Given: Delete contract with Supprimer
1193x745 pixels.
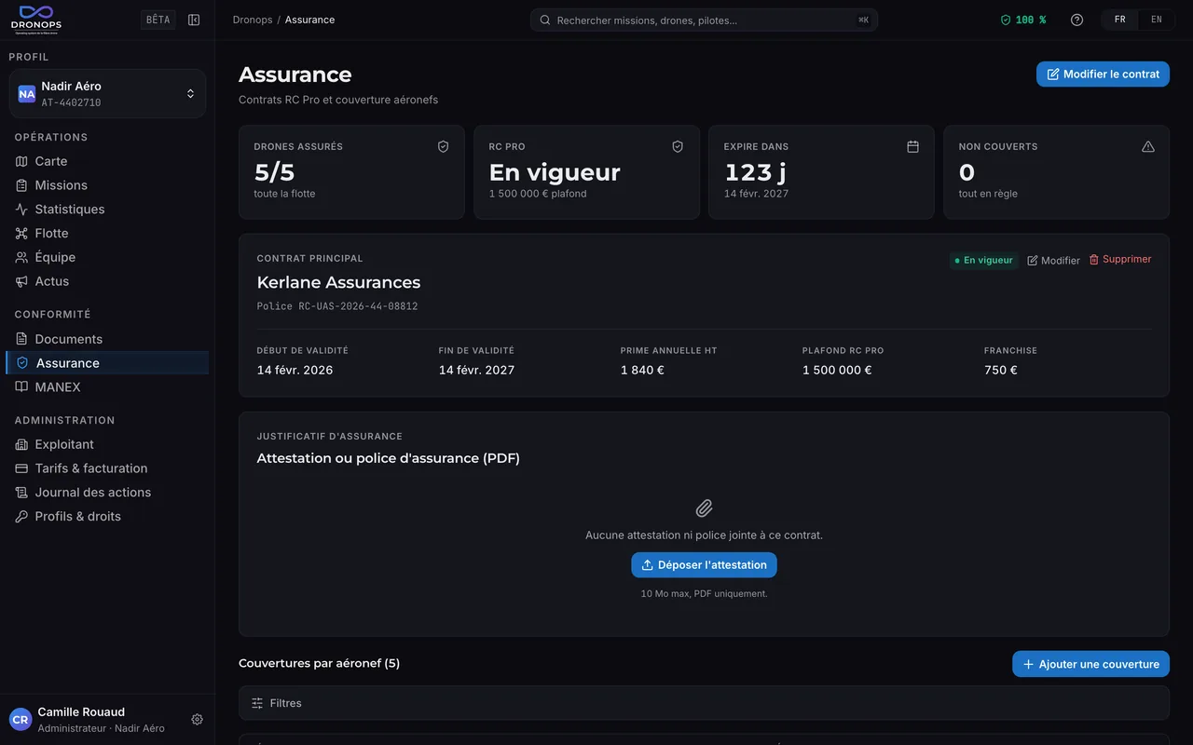Looking at the screenshot, I should point(1120,259).
